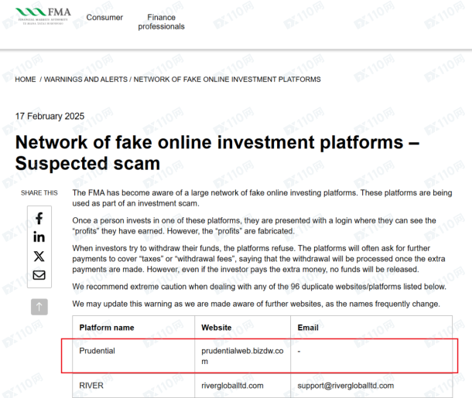
Task: Click the sentence 'We recommend extreme caution'
Action: (259, 287)
